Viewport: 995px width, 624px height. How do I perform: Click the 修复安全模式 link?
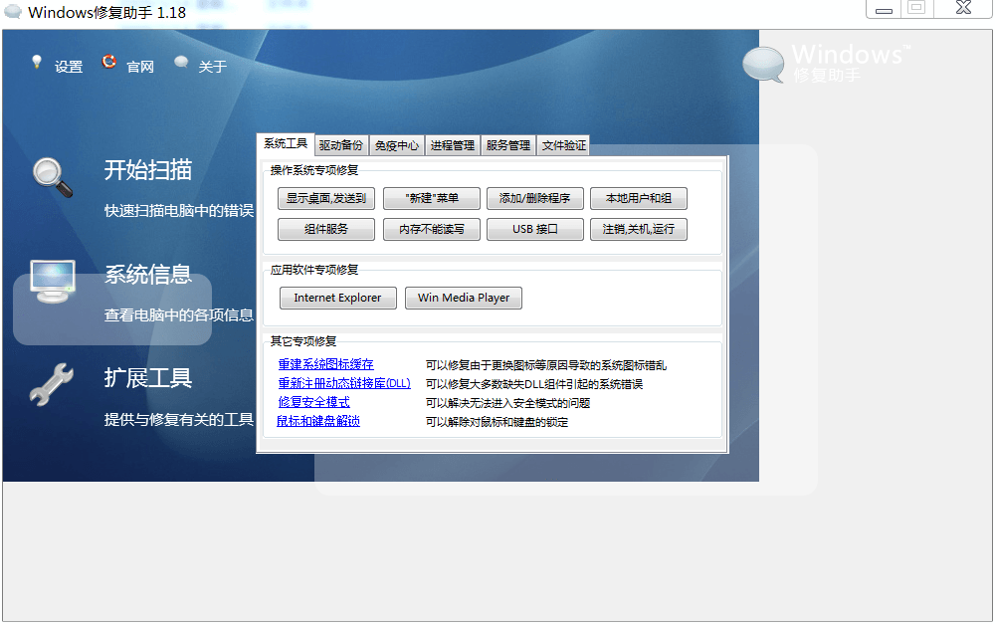tap(314, 402)
